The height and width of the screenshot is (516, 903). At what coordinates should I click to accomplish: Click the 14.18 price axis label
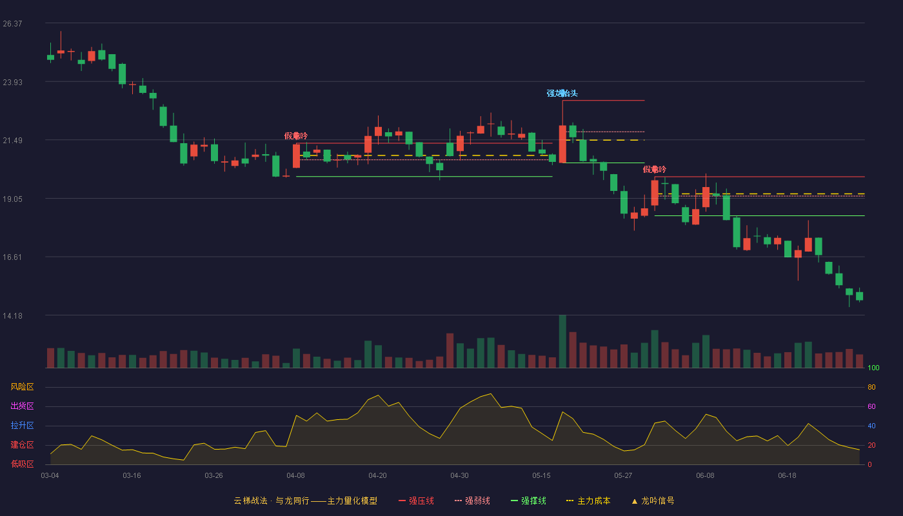click(x=12, y=316)
